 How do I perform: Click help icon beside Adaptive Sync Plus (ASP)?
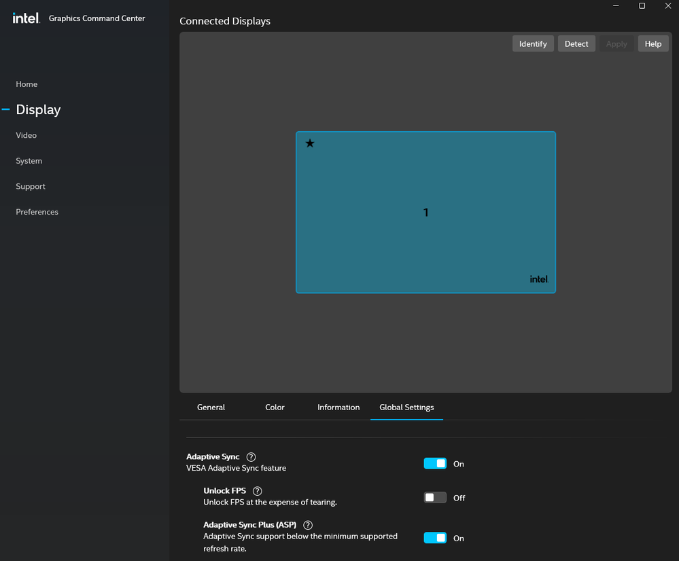point(308,525)
